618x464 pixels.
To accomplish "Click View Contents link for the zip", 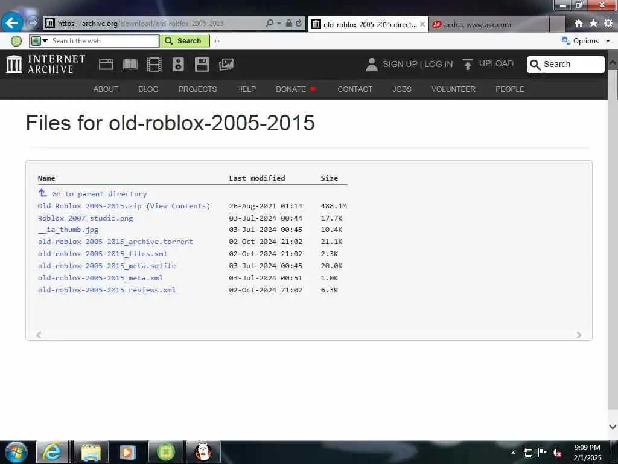I will (178, 206).
